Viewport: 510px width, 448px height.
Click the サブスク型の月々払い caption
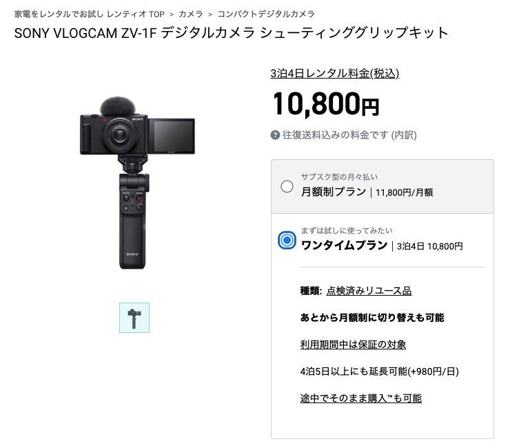(339, 177)
